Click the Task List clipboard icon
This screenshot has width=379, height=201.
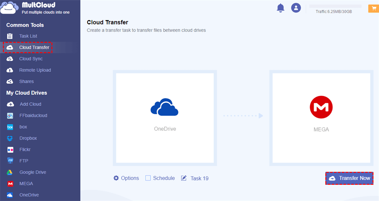tap(10, 36)
